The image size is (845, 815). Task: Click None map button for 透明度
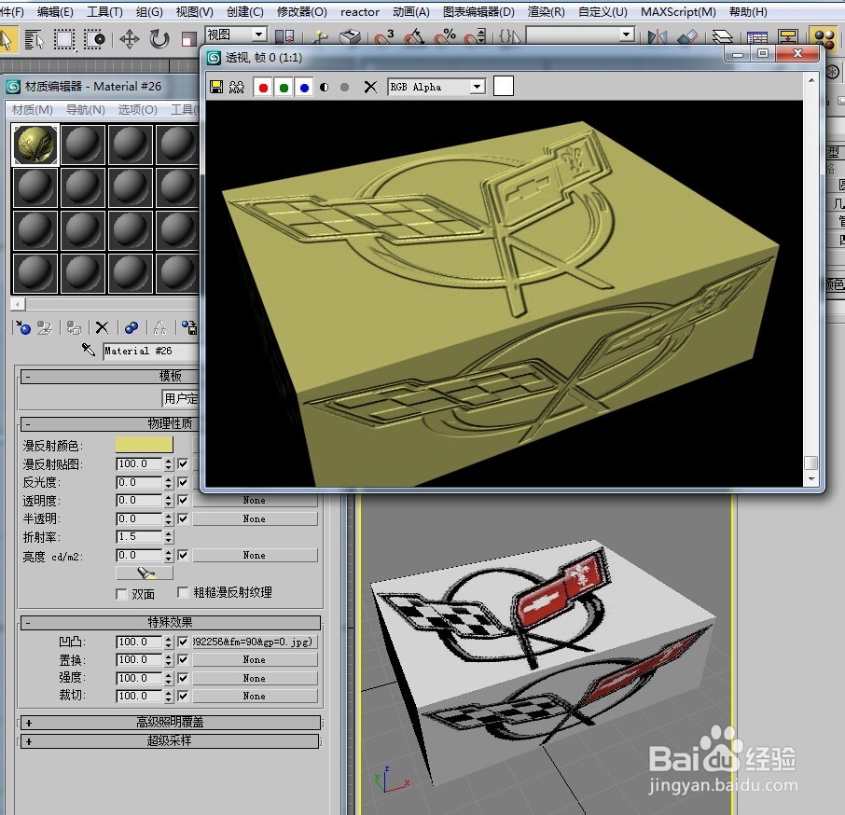click(255, 500)
